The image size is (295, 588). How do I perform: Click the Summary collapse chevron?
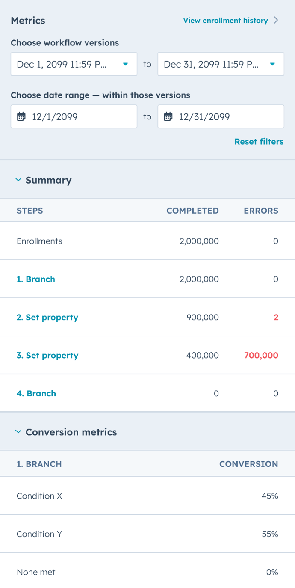pyautogui.click(x=18, y=180)
